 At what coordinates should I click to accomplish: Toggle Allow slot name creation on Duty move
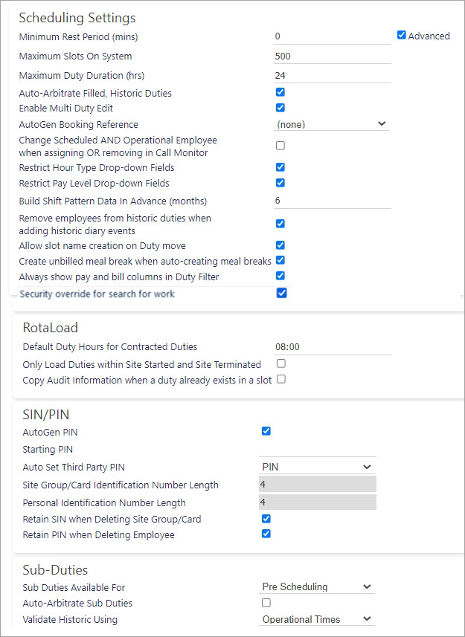tap(280, 245)
